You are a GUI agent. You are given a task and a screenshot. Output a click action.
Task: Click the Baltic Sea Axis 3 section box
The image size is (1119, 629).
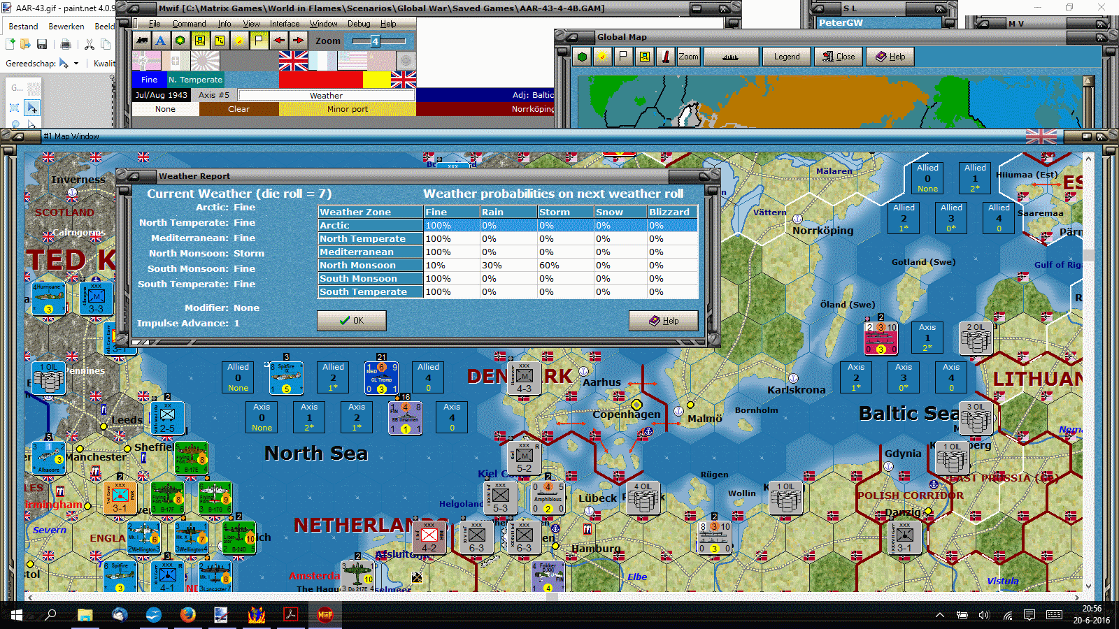pos(904,377)
